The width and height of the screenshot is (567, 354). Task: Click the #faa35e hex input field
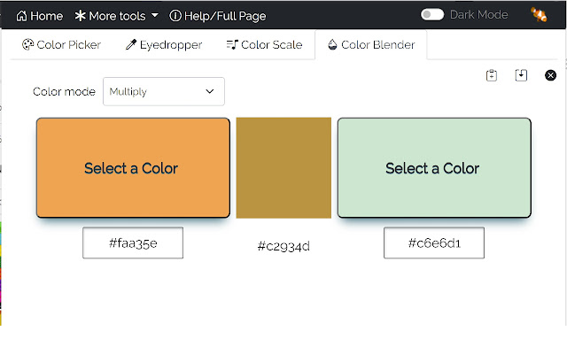[133, 242]
